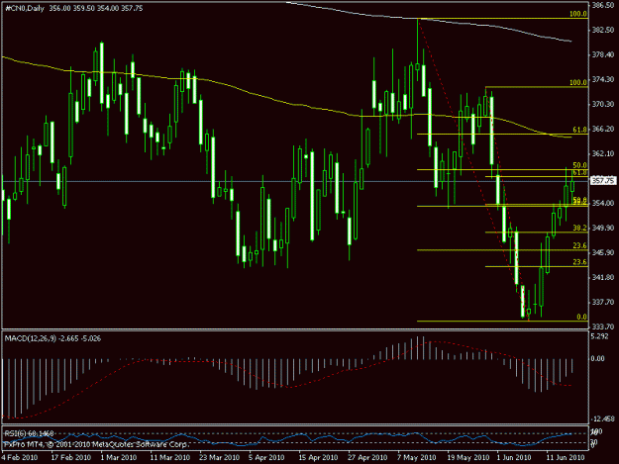Click the 345.90 price axis label

pos(603,252)
